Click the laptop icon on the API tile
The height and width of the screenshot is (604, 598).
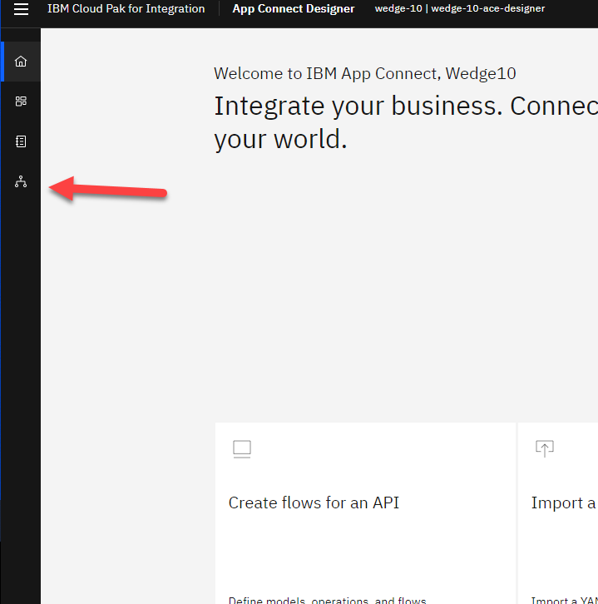pyautogui.click(x=241, y=449)
